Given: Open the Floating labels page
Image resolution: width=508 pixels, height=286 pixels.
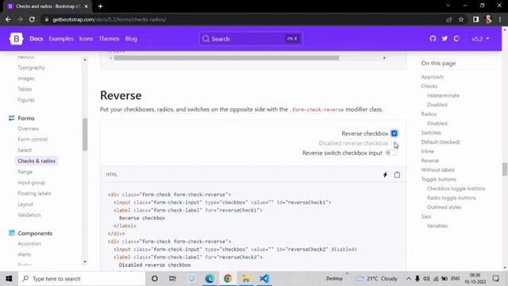Looking at the screenshot, I should coord(34,193).
